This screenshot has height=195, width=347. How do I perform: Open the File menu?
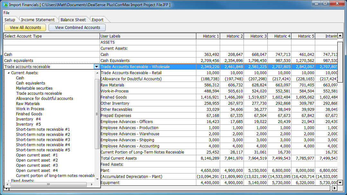tap(6, 13)
